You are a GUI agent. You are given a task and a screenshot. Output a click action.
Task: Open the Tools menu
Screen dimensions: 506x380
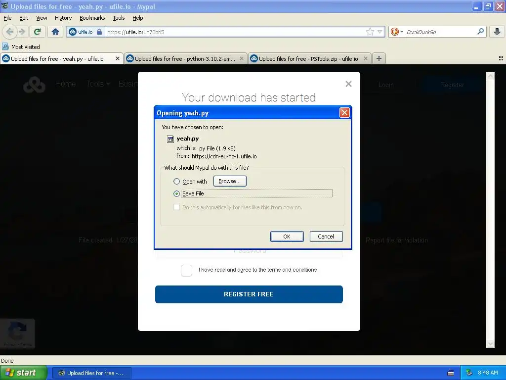(x=119, y=18)
